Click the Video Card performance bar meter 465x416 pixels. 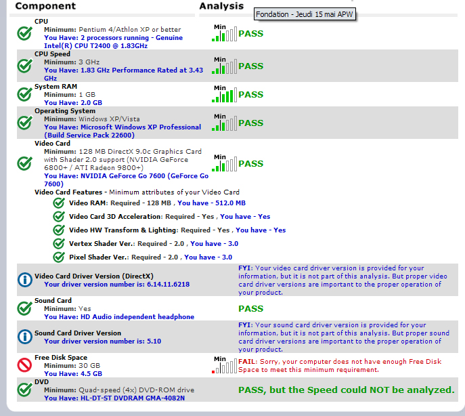224,163
